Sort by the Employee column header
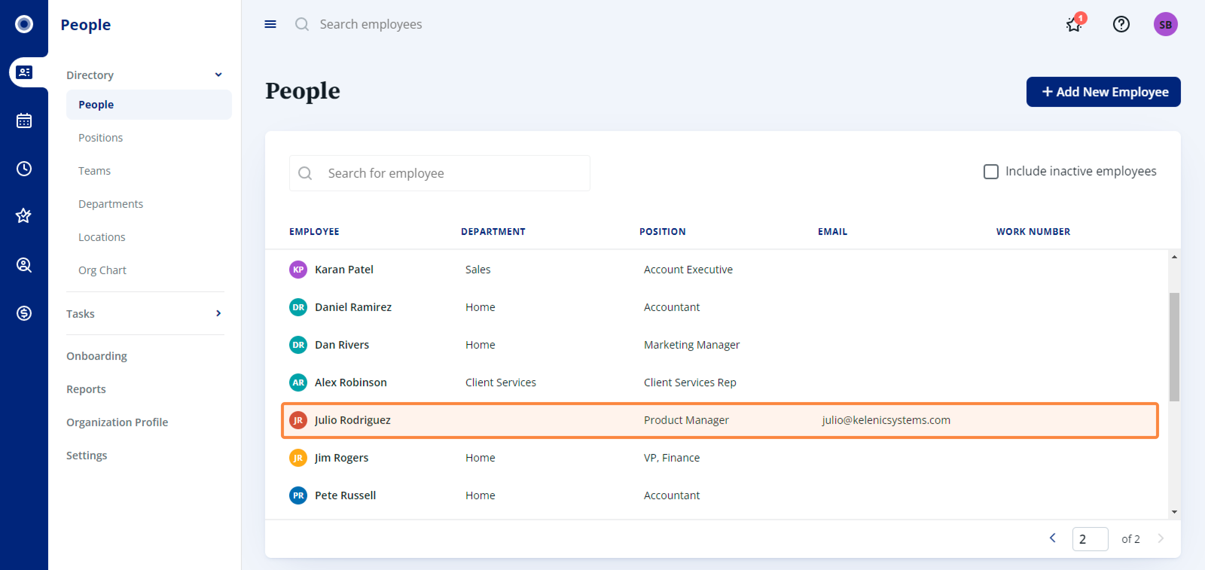This screenshot has width=1205, height=570. [x=314, y=232]
